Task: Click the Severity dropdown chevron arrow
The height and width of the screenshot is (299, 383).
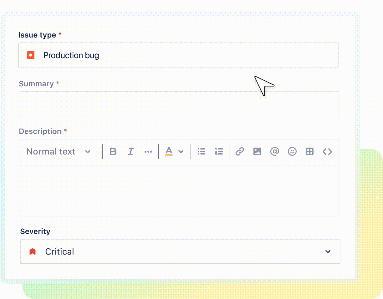Action: tap(328, 252)
